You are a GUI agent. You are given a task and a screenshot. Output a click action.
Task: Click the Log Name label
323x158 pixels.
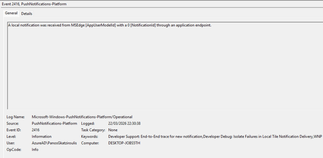pos(15,117)
